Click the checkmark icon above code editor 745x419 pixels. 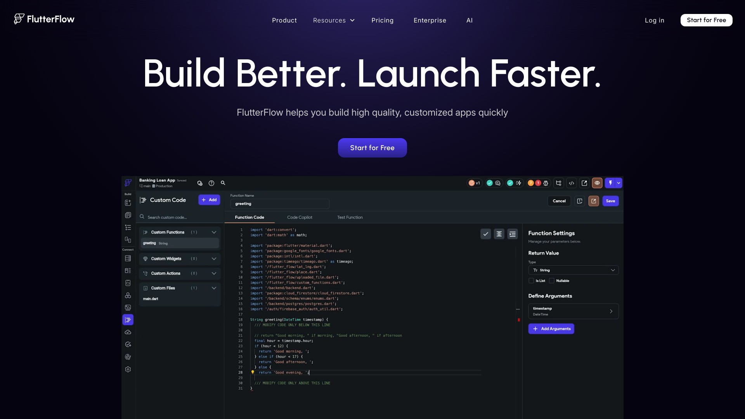[485, 234]
